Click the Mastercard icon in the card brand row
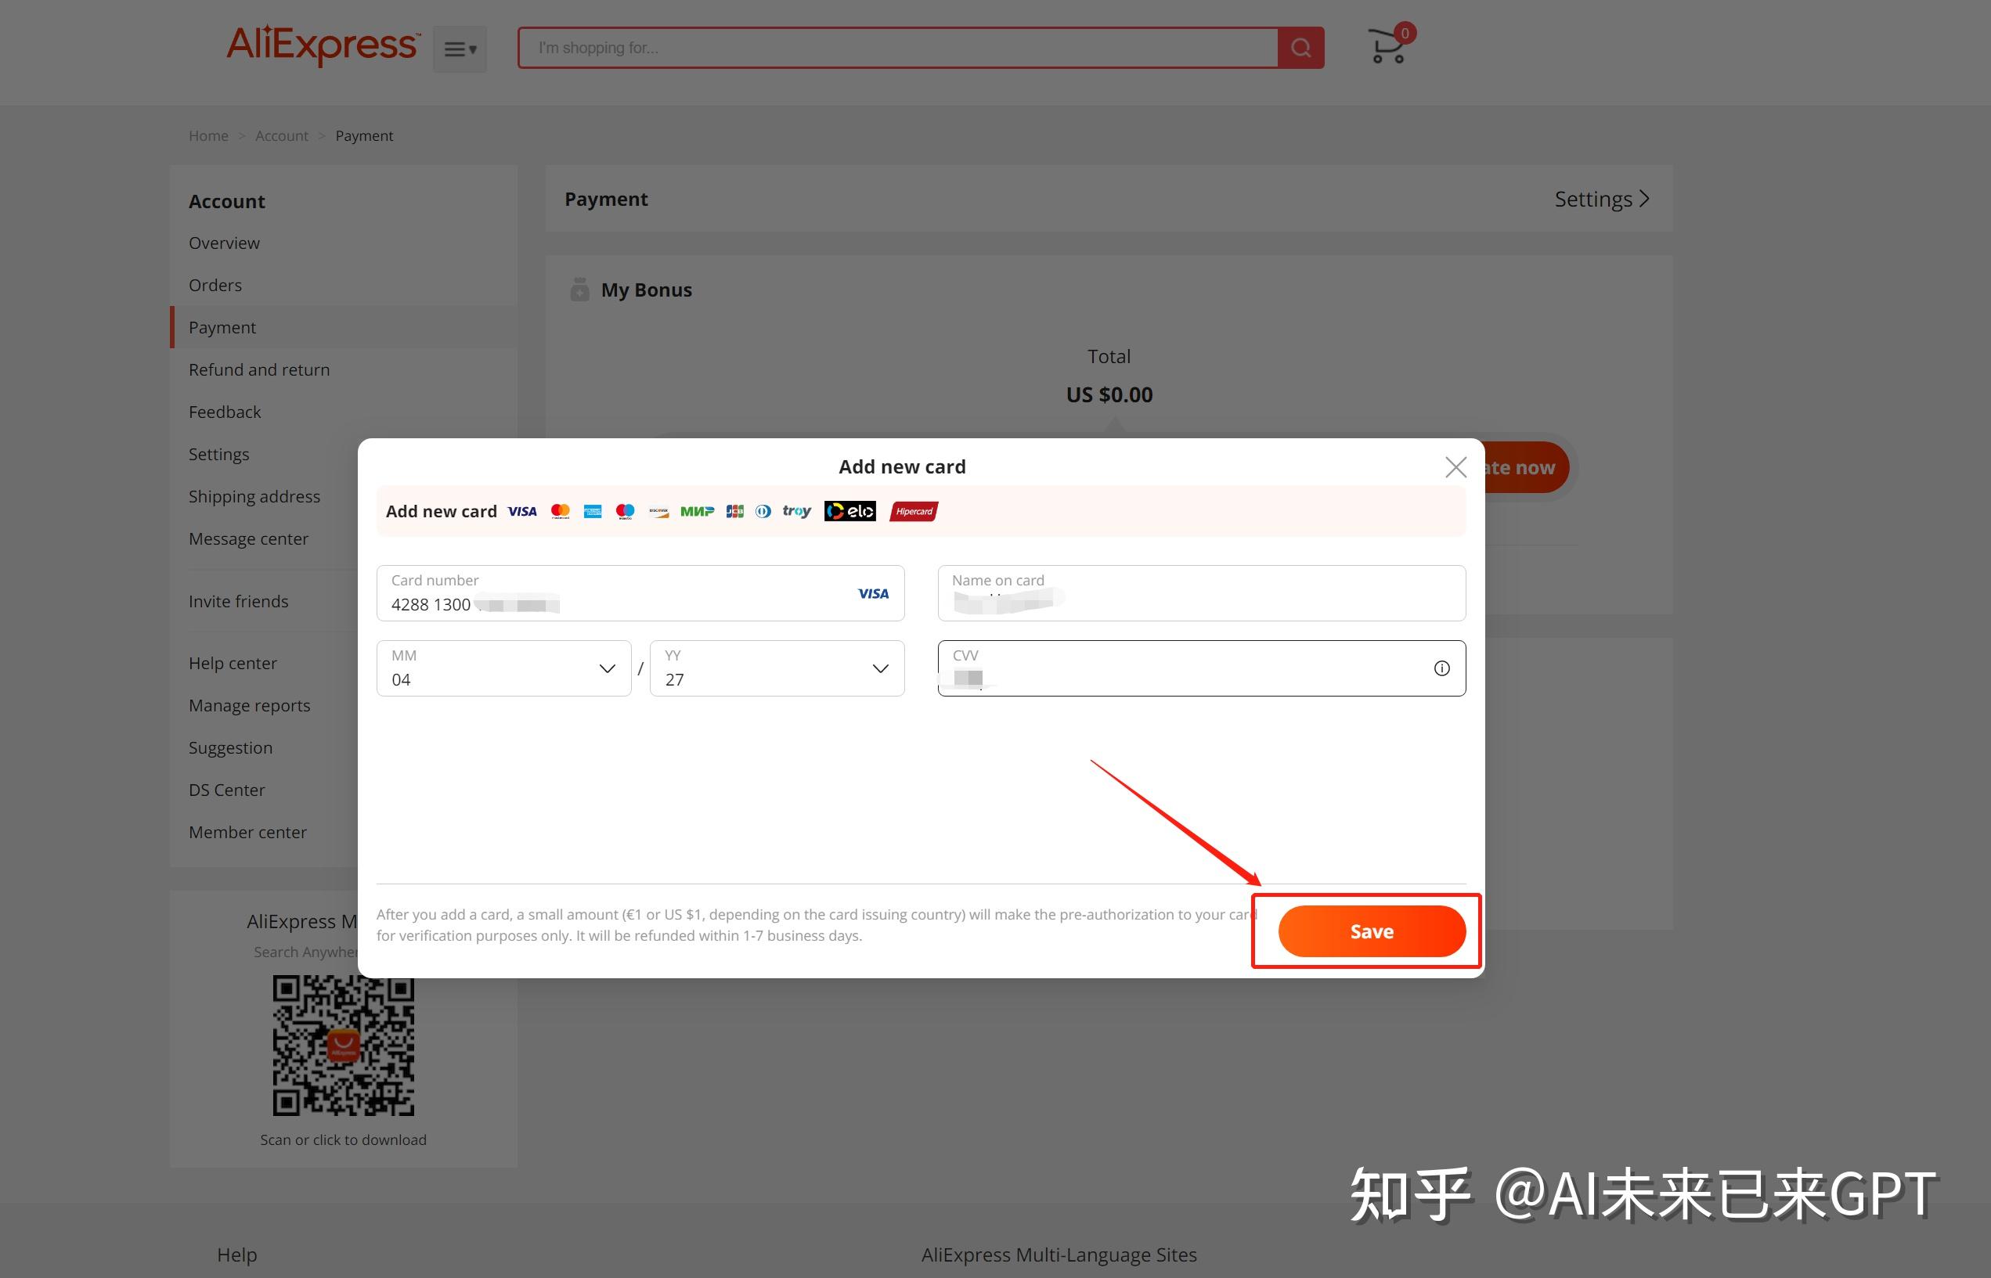This screenshot has height=1278, width=1991. tap(560, 511)
